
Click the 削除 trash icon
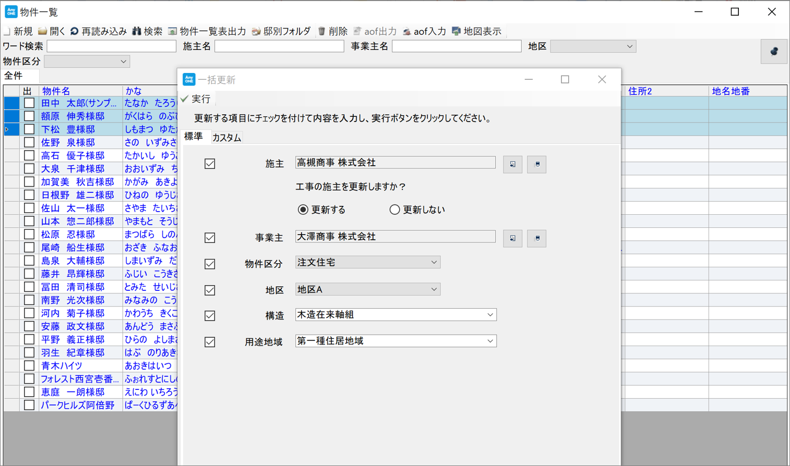(x=322, y=32)
